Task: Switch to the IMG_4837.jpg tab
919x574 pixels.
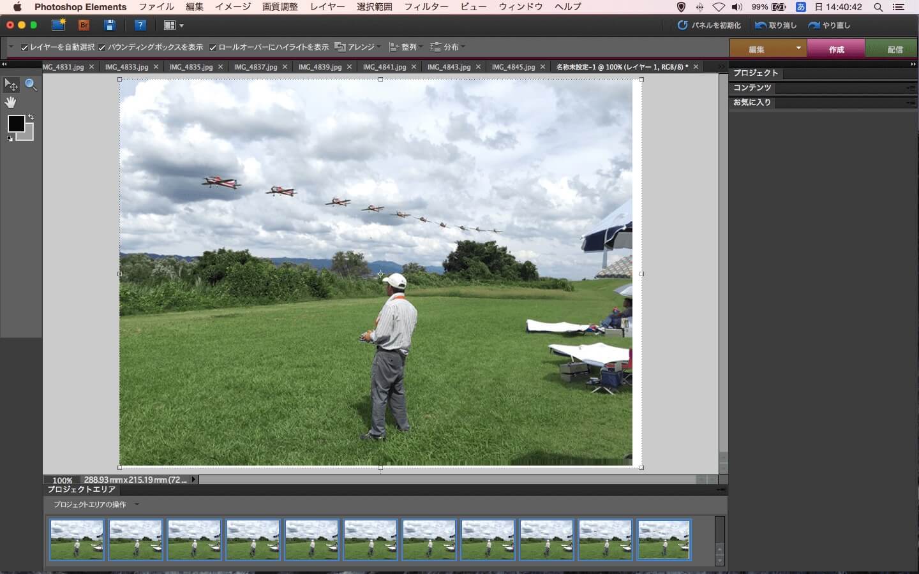Action: click(255, 67)
